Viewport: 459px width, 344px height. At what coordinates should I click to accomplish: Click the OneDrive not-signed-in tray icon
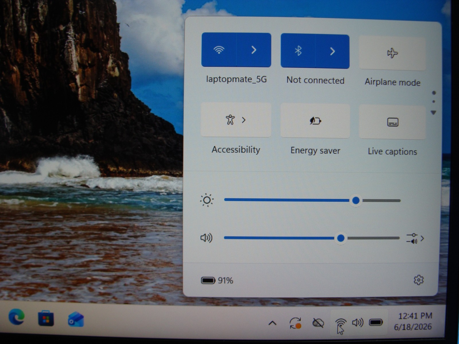[318, 323]
